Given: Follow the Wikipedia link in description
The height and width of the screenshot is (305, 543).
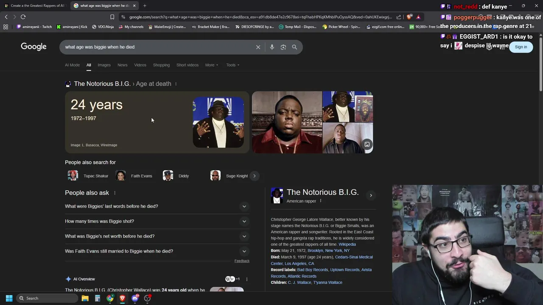Looking at the screenshot, I should [x=347, y=244].
